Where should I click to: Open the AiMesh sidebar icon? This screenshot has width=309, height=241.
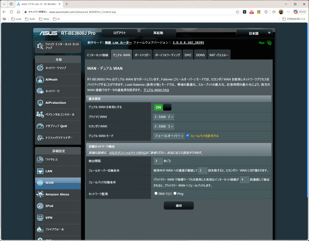(40, 80)
